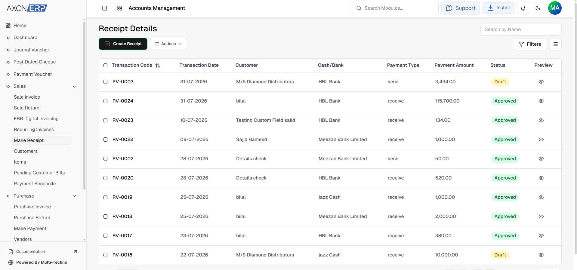
Task: Focus the Search Modules field
Action: [x=395, y=8]
